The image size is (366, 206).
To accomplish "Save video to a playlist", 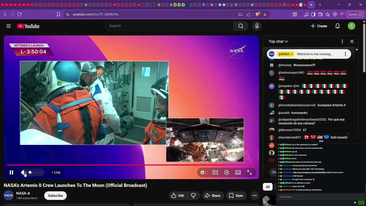I will (x=236, y=196).
